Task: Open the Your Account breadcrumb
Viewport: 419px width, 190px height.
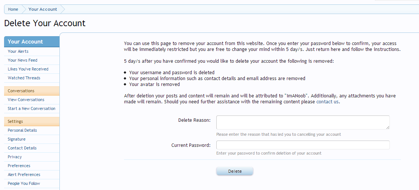Action: pyautogui.click(x=42, y=9)
